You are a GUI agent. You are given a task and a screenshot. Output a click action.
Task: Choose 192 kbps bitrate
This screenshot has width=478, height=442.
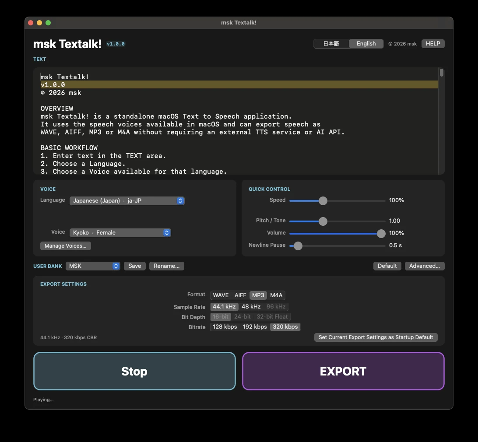tap(255, 327)
